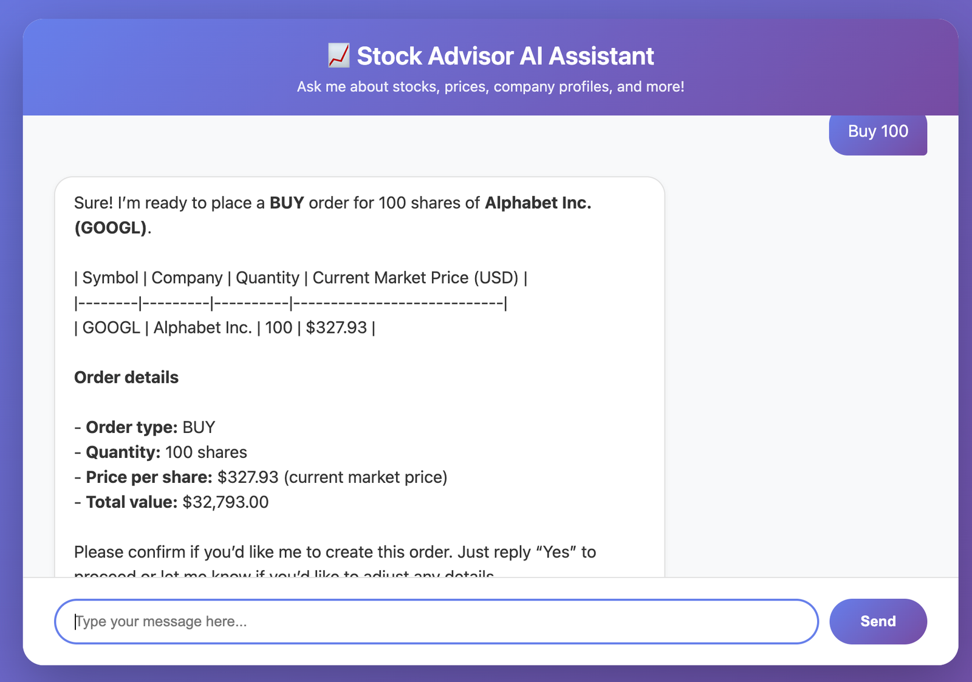The width and height of the screenshot is (972, 682).
Task: Click the stock chart icon in header
Action: pos(338,56)
